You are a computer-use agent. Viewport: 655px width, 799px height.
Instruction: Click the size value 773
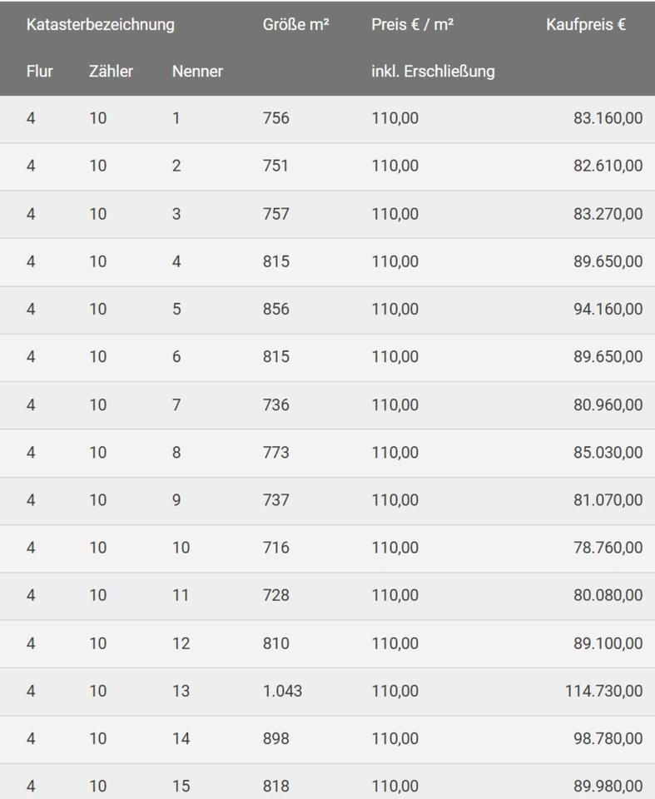coord(275,453)
